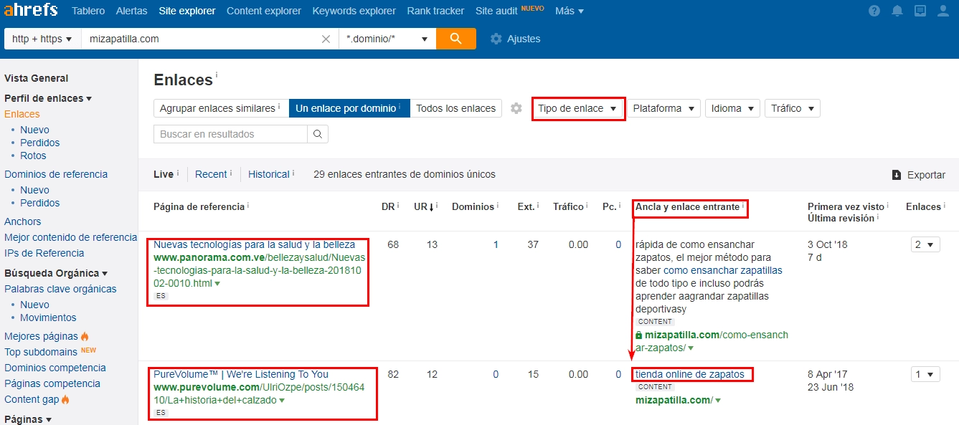959x425 pixels.
Task: Open Vista General in sidebar
Action: 37,78
